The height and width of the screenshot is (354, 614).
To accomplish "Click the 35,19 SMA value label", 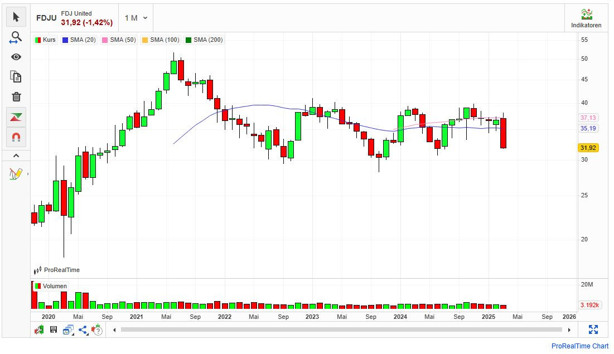I will click(x=588, y=128).
